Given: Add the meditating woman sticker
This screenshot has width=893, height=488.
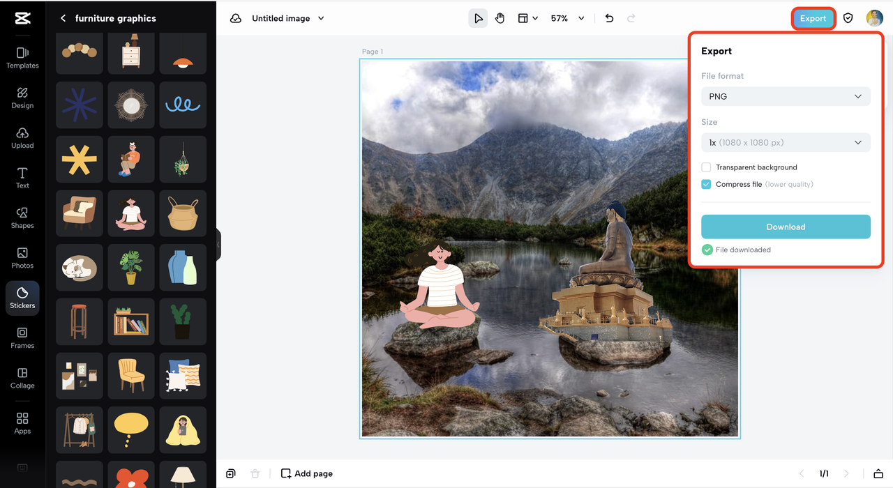Looking at the screenshot, I should (131, 213).
